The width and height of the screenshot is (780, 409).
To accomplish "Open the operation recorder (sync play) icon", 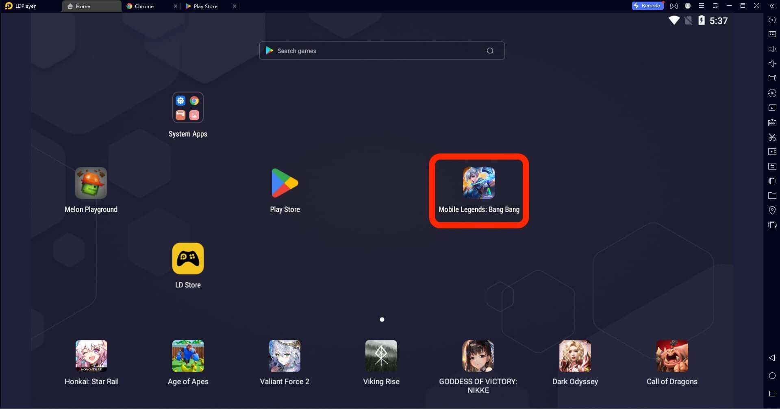I will coord(772,93).
